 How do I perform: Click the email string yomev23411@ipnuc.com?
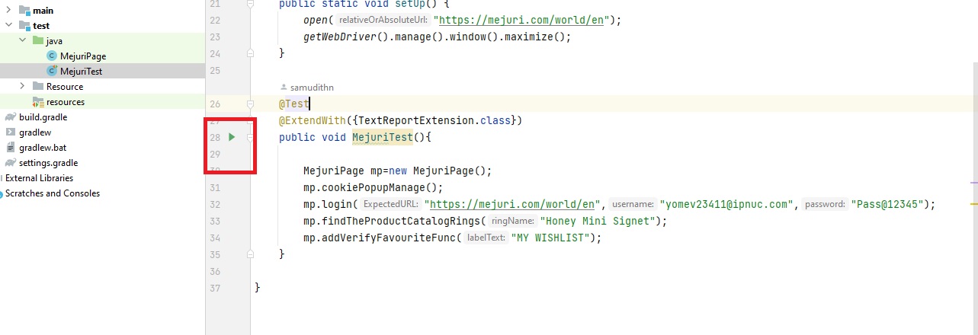[728, 204]
